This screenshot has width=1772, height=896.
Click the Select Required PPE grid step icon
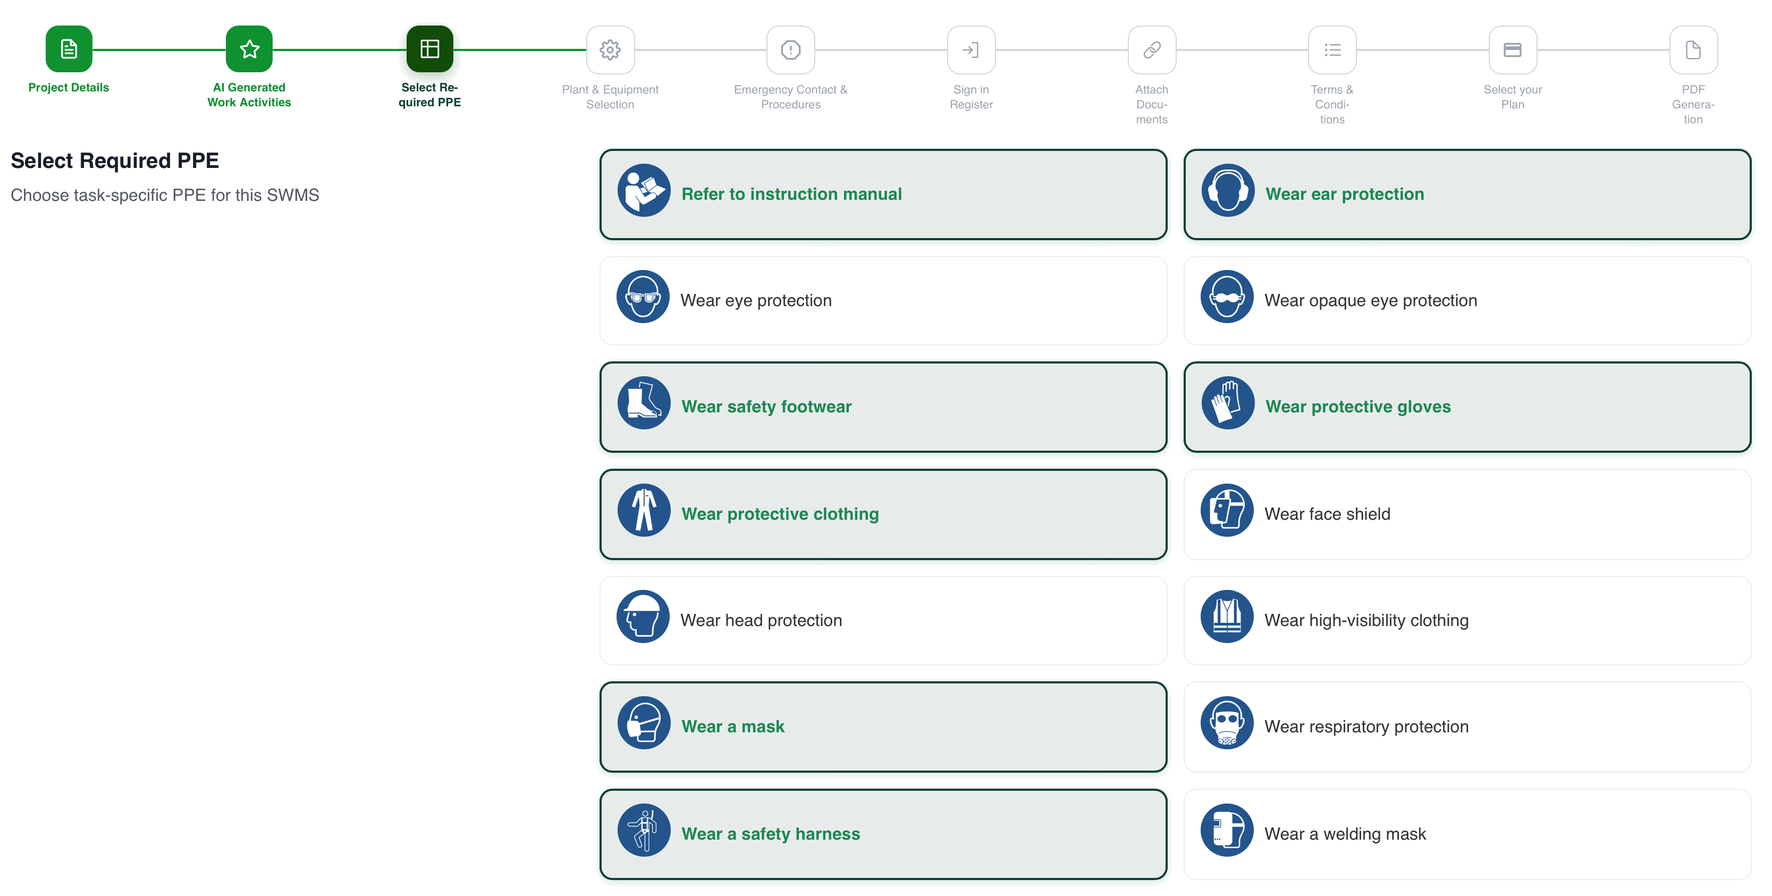430,49
